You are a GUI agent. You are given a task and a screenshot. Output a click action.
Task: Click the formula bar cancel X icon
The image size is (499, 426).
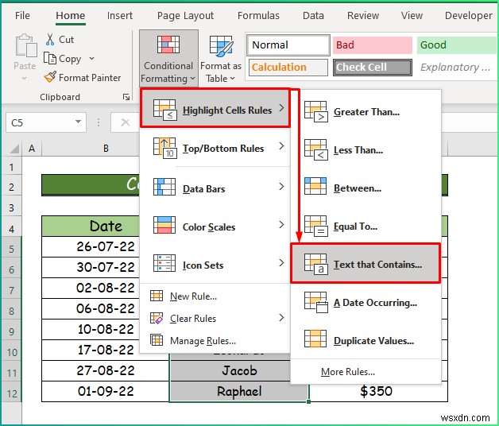pos(126,122)
